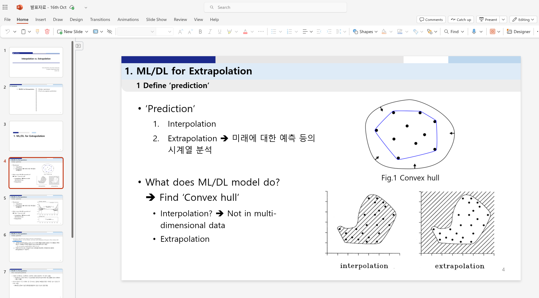Open the Designer pane

tap(519, 31)
